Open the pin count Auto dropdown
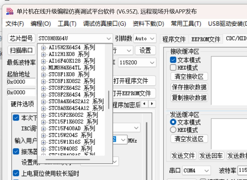Screen dimensions: 247x180 point(145,39)
